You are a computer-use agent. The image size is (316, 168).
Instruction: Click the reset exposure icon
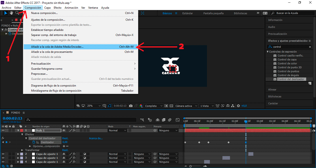[x=239, y=106]
